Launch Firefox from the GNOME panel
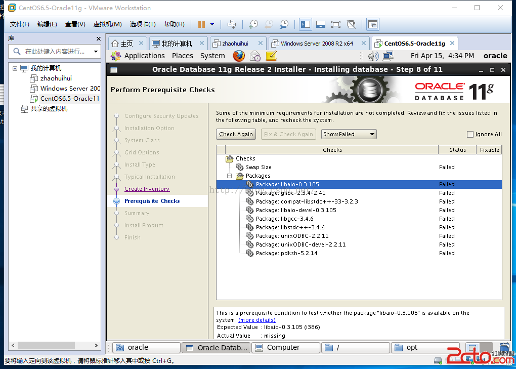 pyautogui.click(x=239, y=56)
